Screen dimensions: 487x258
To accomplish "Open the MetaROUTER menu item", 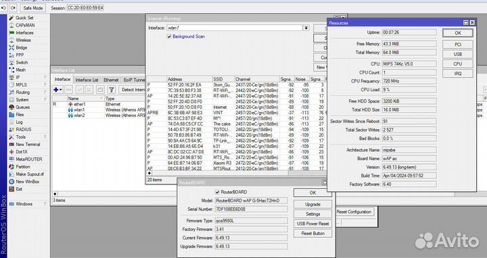I will click(x=28, y=159).
